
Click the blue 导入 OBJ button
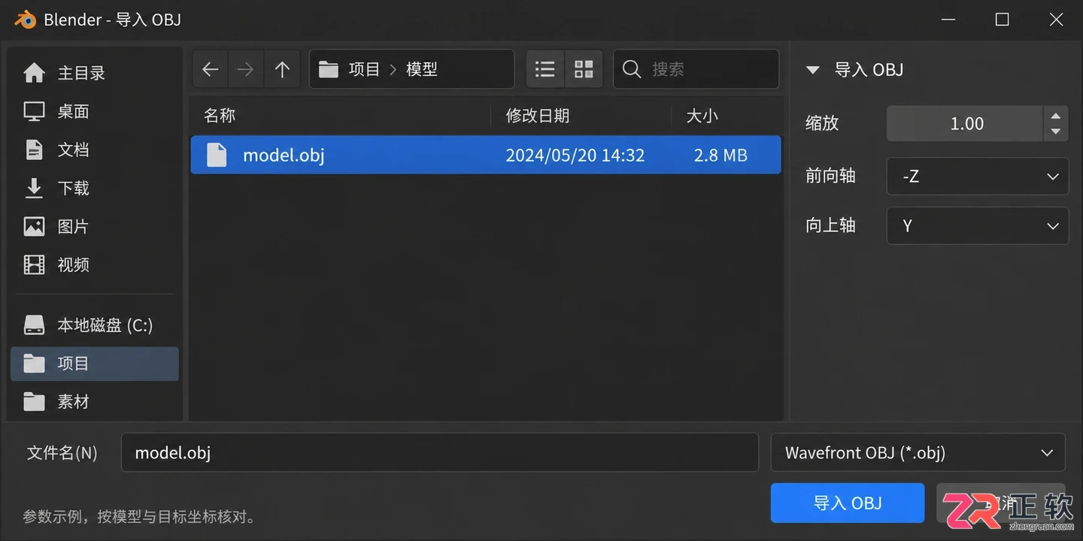848,503
